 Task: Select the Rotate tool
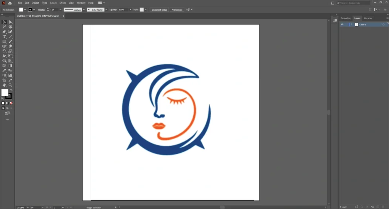[x=4, y=51]
